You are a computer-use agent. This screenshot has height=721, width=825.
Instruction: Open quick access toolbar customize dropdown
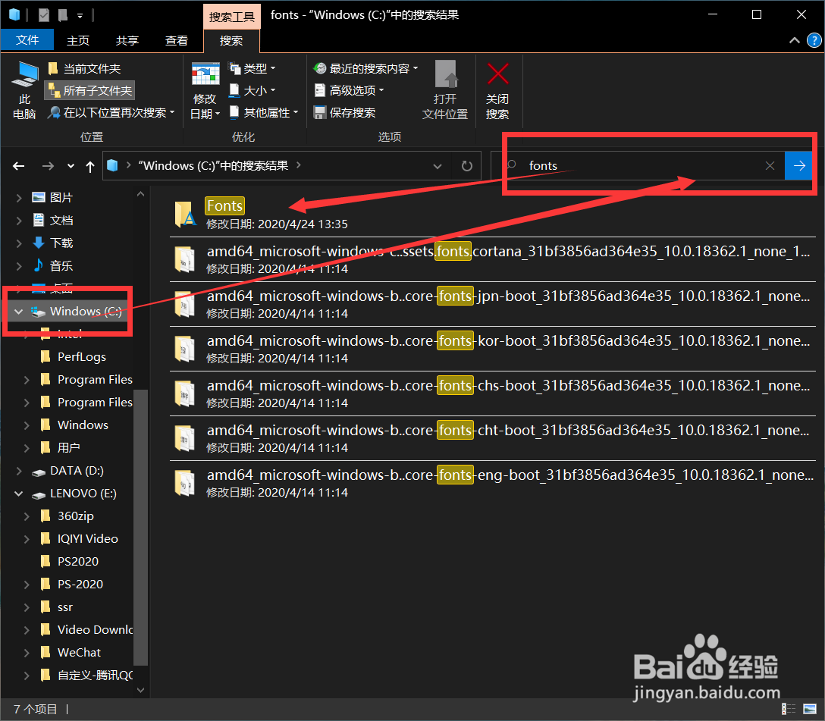point(80,16)
